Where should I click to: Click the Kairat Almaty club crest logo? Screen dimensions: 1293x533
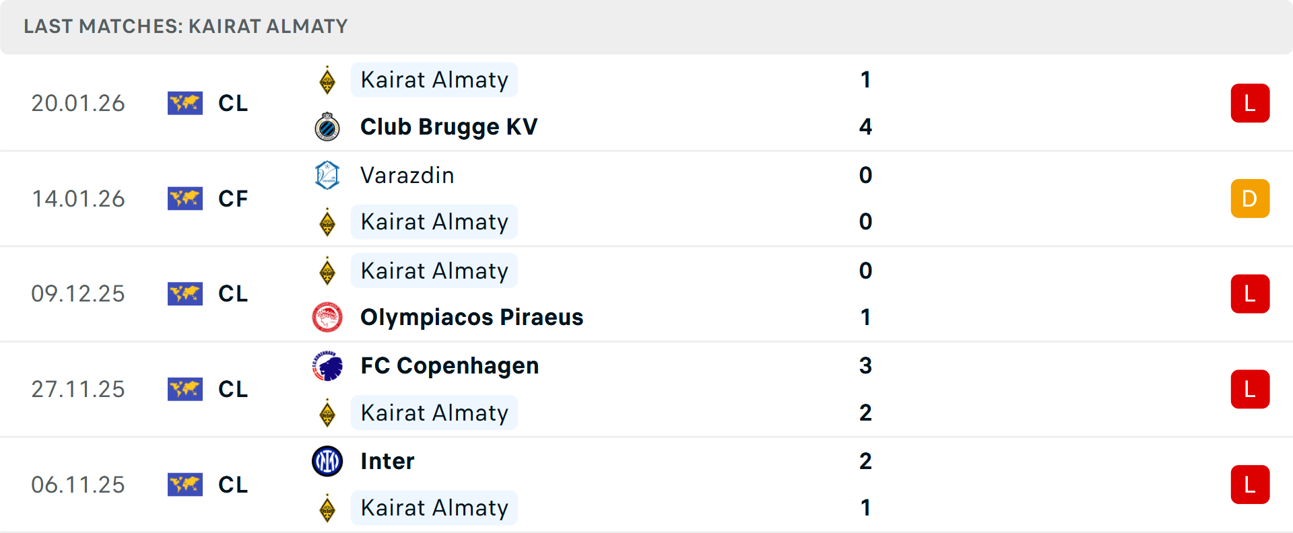pos(328,79)
